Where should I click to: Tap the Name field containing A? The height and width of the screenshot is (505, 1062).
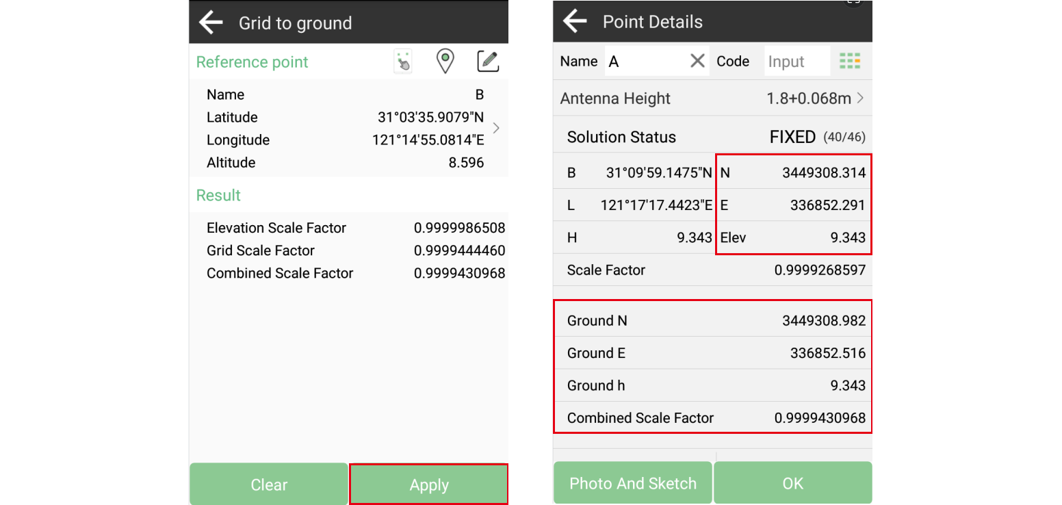pos(645,62)
